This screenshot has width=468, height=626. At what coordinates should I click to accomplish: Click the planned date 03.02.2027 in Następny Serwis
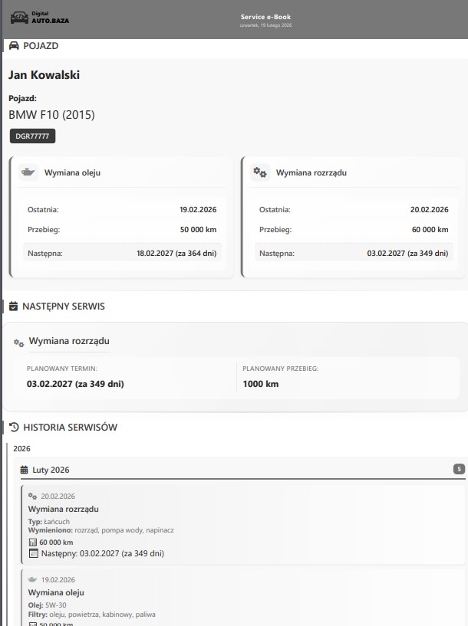coord(75,384)
